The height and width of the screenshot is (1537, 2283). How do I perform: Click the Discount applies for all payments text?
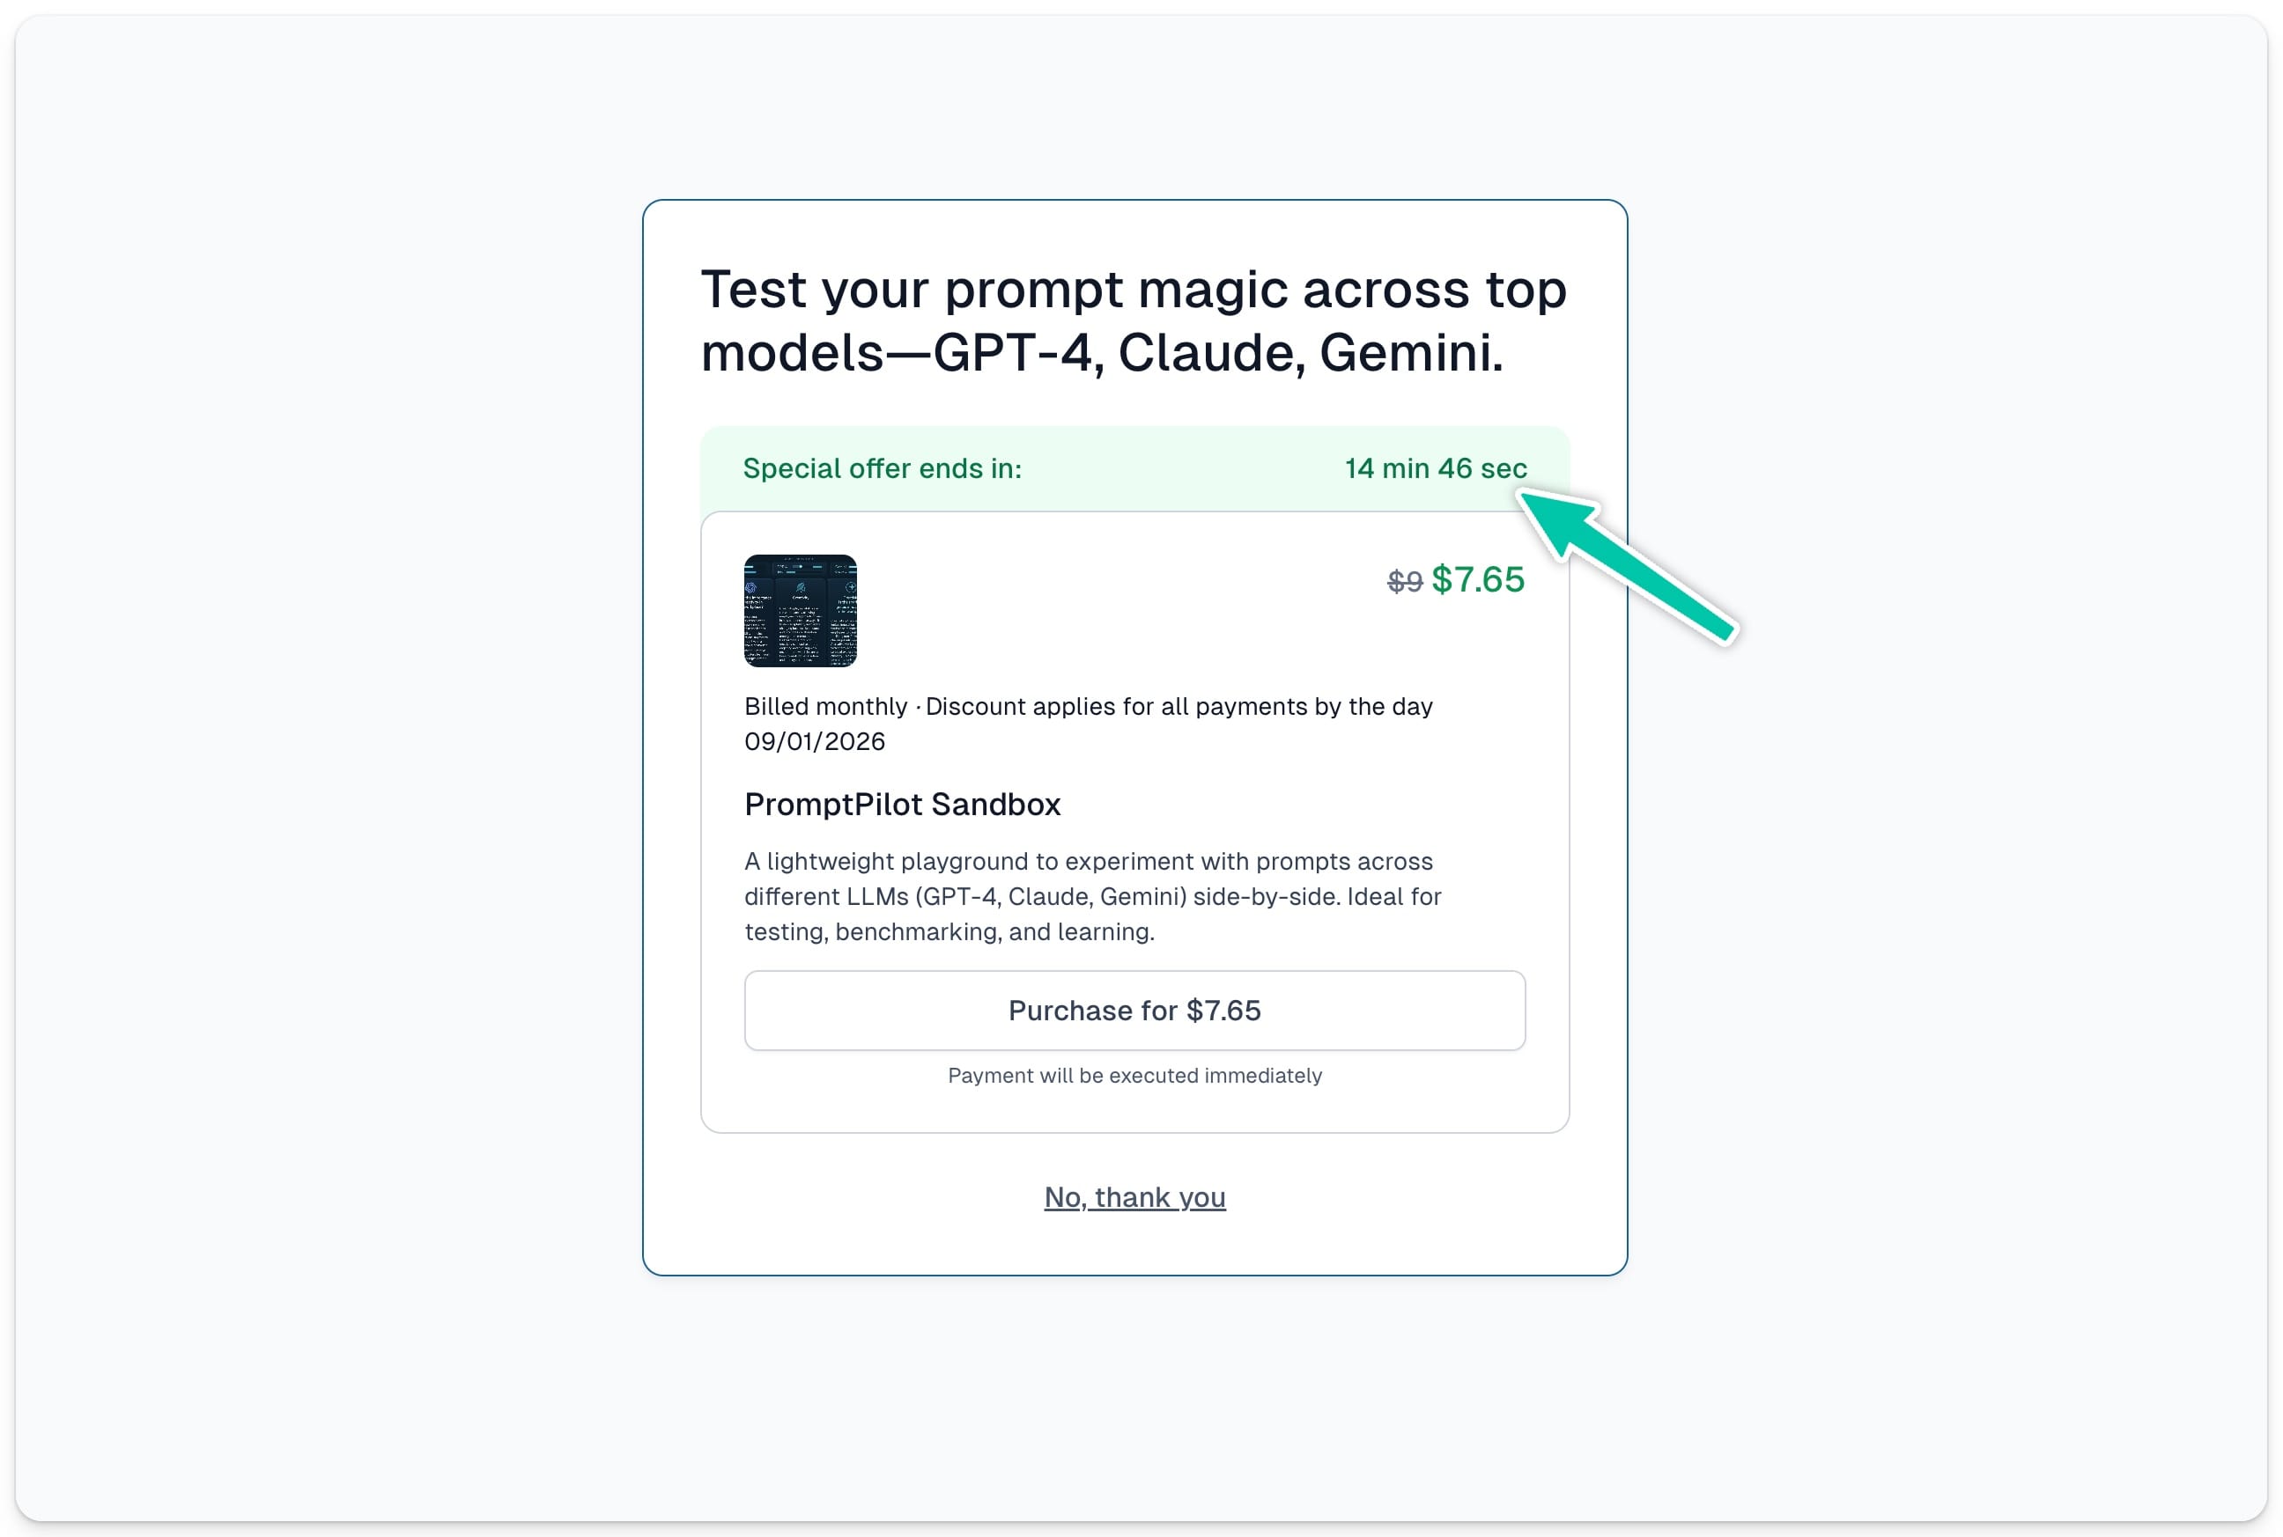pyautogui.click(x=1178, y=706)
